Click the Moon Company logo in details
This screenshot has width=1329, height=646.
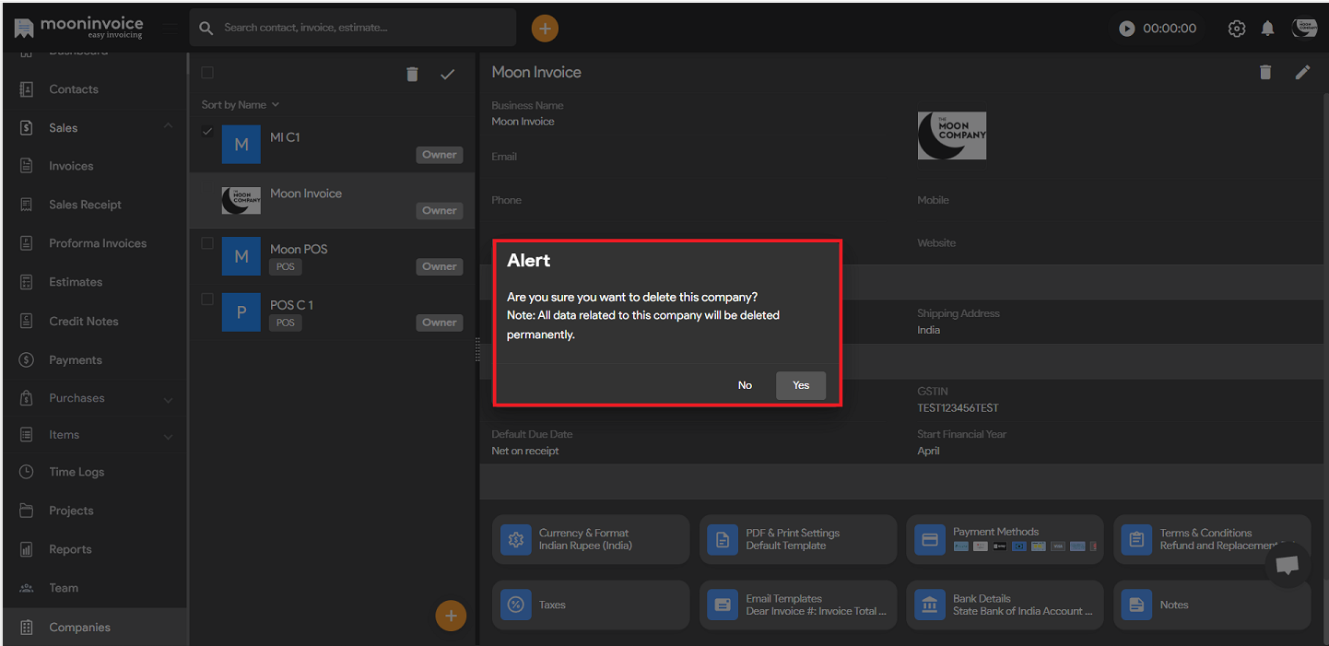pyautogui.click(x=952, y=135)
